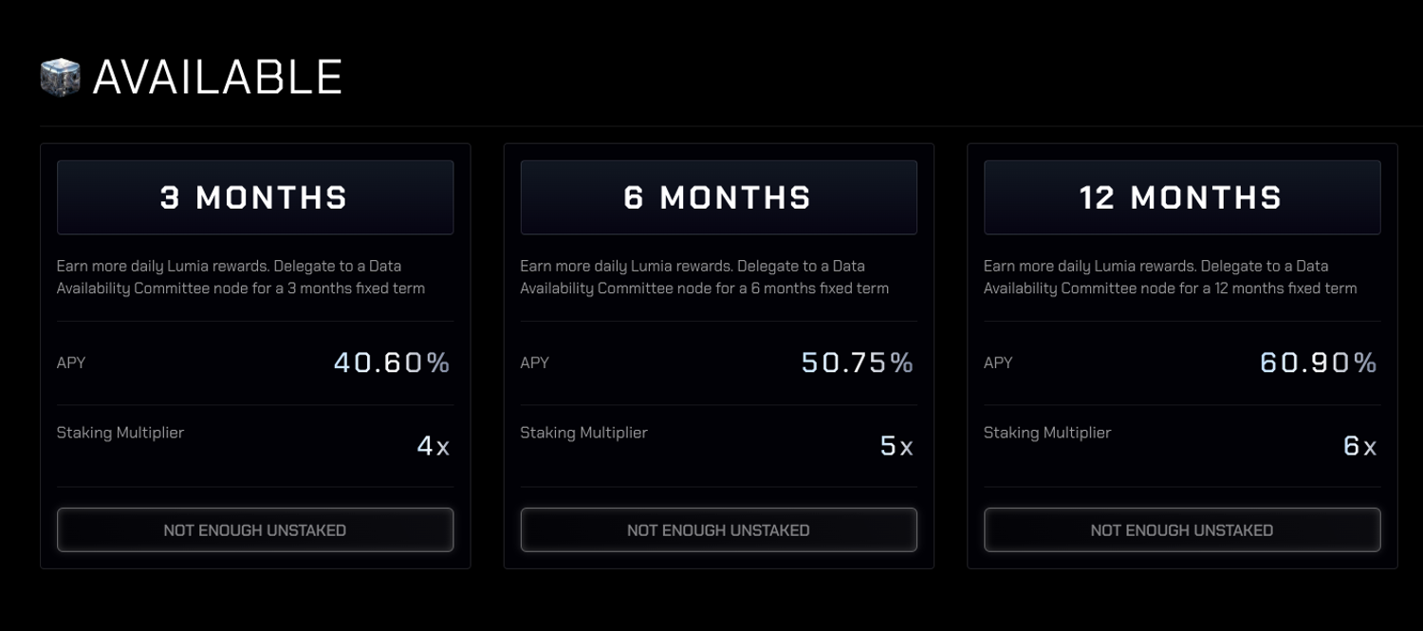The height and width of the screenshot is (631, 1423).
Task: Click the APY label in 6 months card
Action: [x=535, y=362]
